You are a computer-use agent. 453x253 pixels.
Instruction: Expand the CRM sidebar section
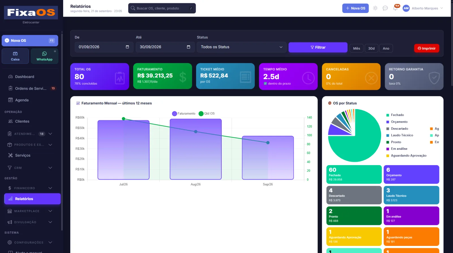[30, 168]
